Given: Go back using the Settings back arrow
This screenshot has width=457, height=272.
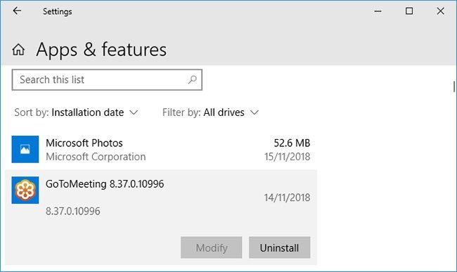Looking at the screenshot, I should (17, 11).
